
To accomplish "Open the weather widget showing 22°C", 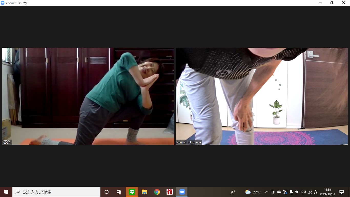I will coord(253,192).
